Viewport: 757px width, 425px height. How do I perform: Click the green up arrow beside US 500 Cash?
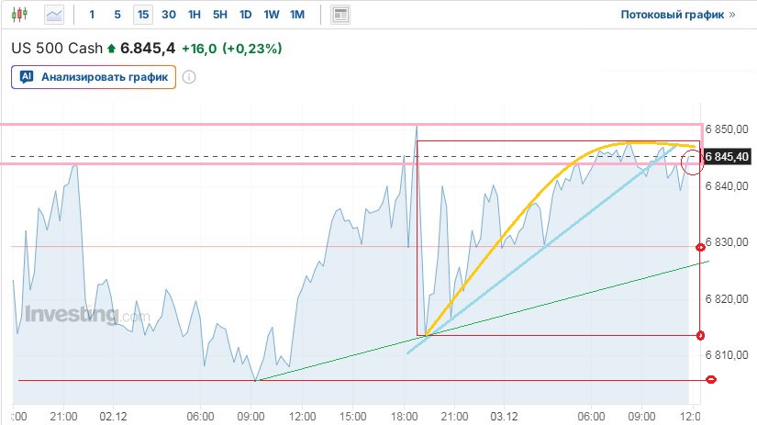(112, 48)
